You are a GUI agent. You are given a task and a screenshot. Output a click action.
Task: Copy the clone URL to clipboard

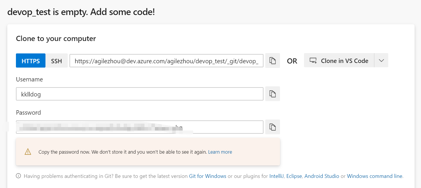pos(272,61)
